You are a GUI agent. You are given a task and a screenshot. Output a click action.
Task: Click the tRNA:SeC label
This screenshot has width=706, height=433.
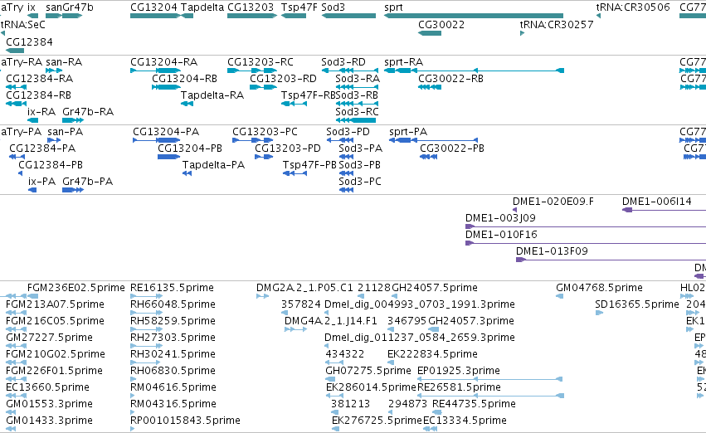[23, 25]
